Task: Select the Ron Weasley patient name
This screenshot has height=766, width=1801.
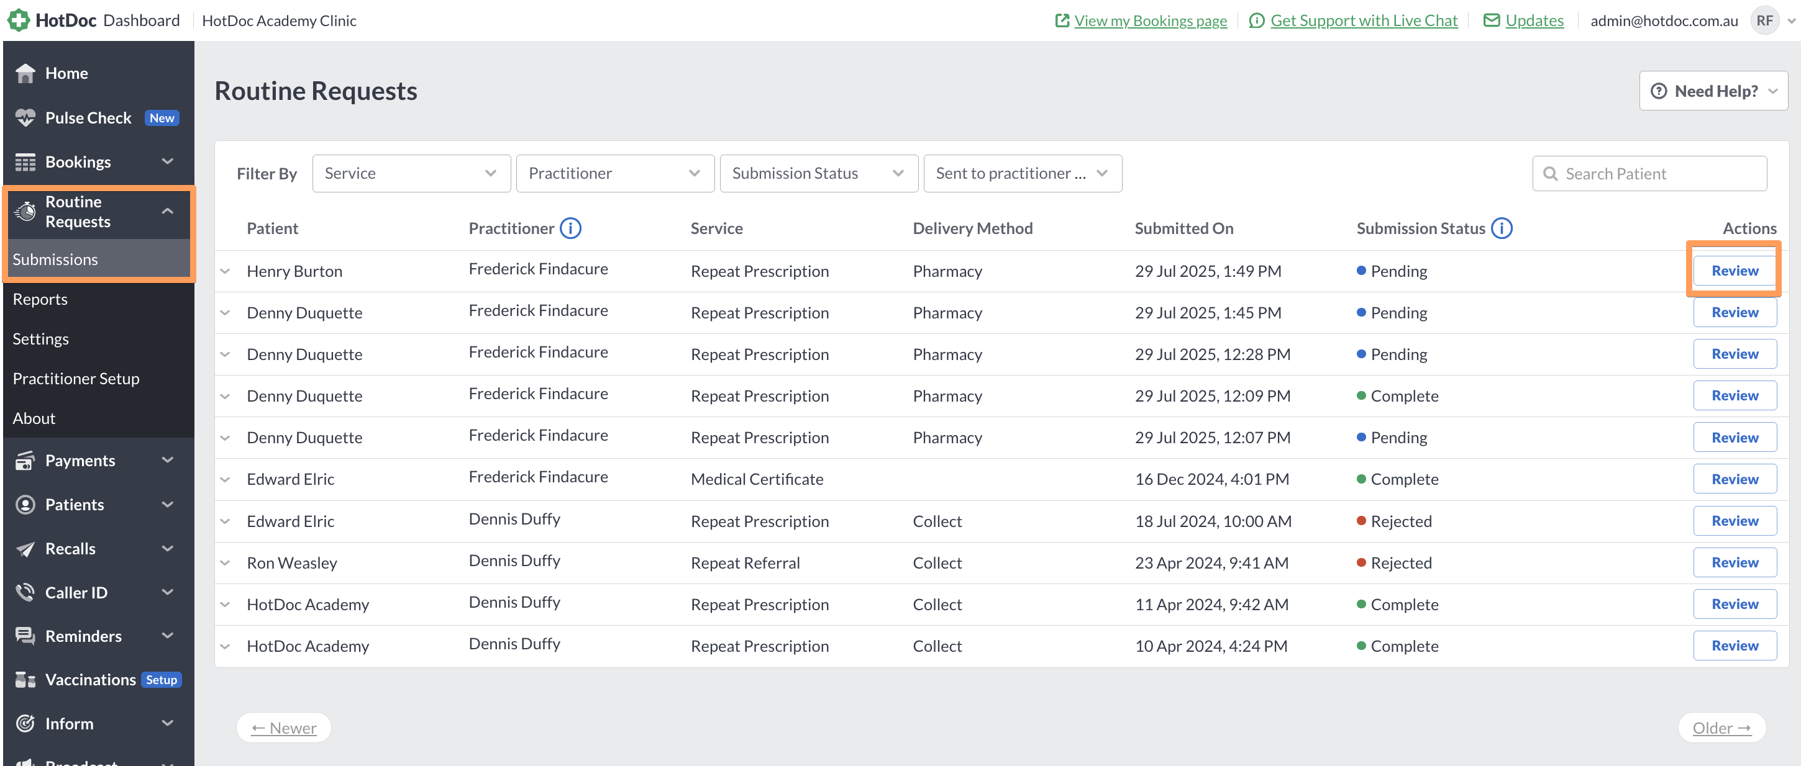Action: pyautogui.click(x=291, y=563)
